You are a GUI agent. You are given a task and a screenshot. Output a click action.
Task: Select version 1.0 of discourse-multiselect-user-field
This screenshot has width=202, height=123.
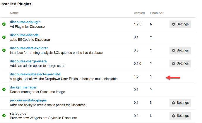(136, 77)
